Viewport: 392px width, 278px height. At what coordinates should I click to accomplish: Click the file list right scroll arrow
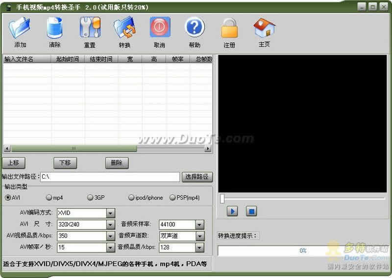coord(207,149)
